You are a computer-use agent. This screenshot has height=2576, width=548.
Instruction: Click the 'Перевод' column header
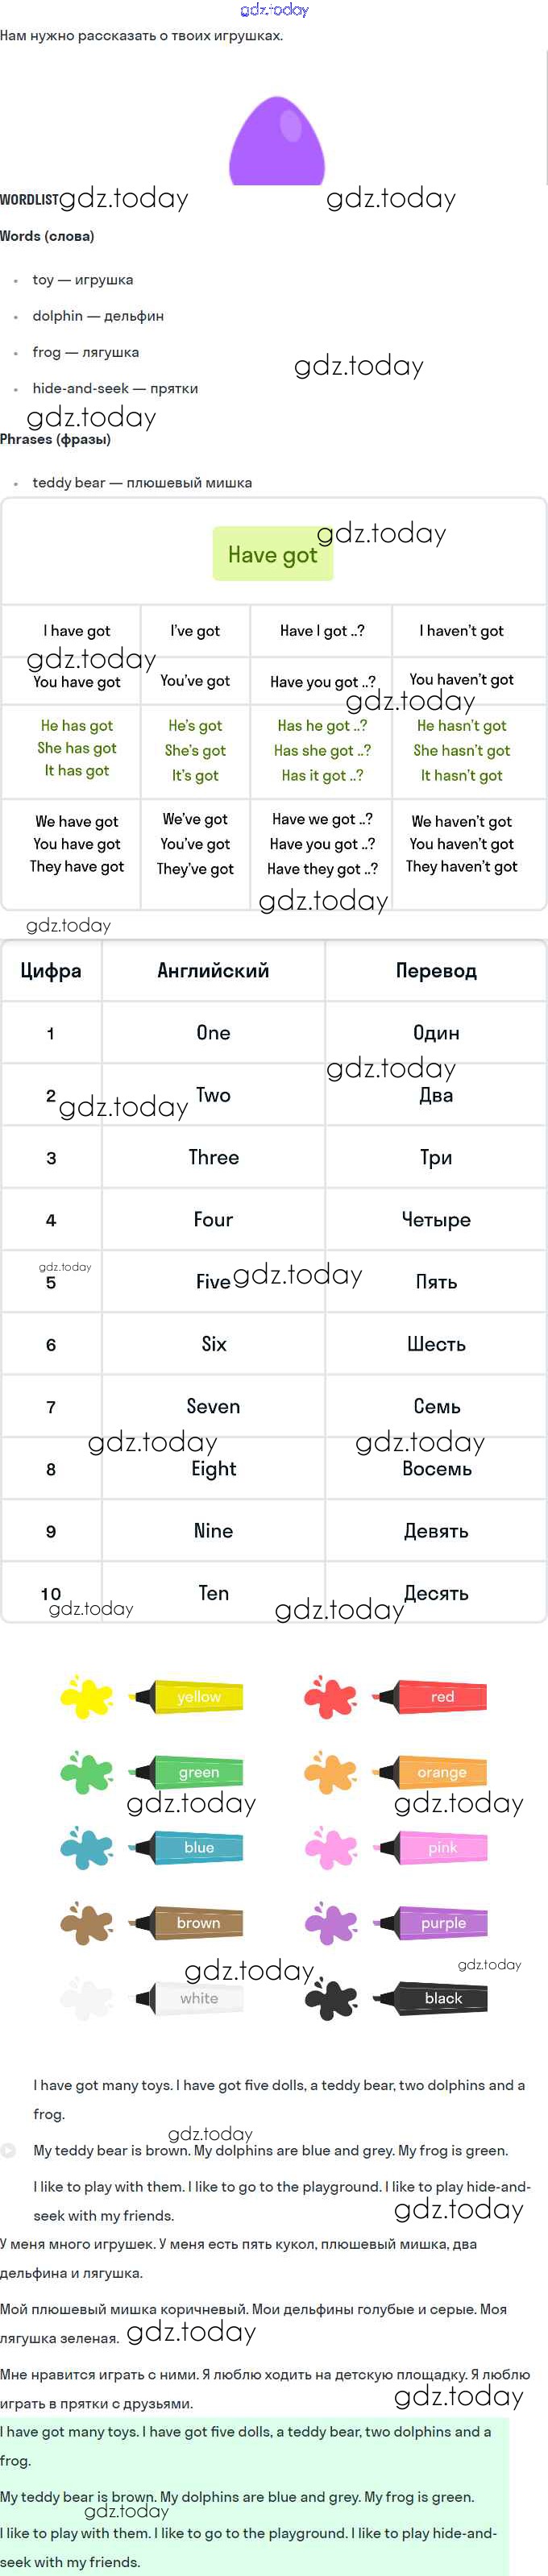coord(436,970)
